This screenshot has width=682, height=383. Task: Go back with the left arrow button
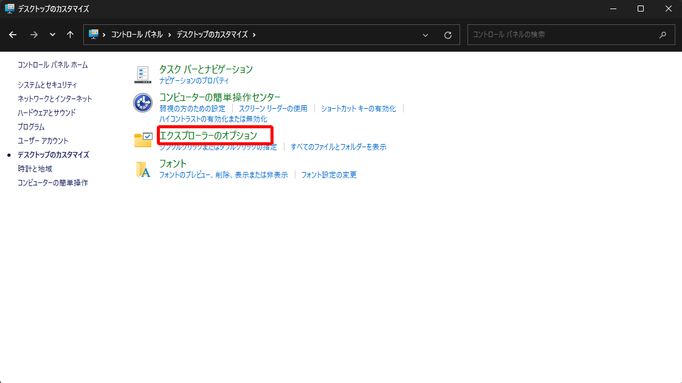pyautogui.click(x=13, y=35)
